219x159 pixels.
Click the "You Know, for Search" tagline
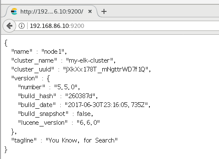(81, 140)
